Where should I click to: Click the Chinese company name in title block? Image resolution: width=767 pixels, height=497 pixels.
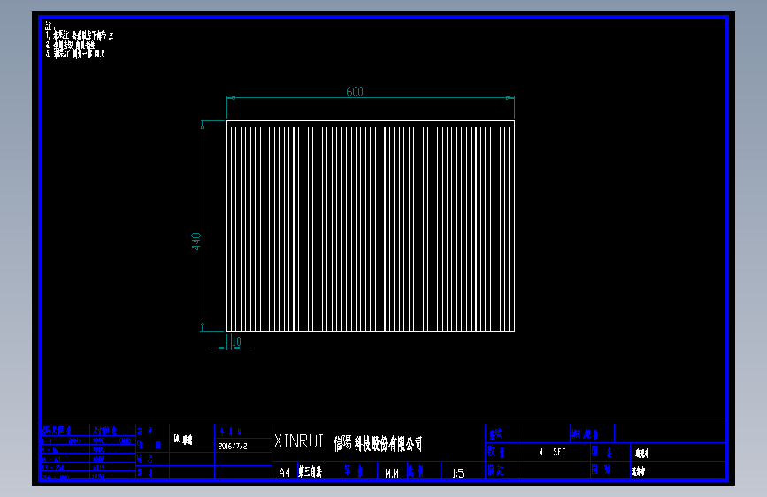coord(378,444)
